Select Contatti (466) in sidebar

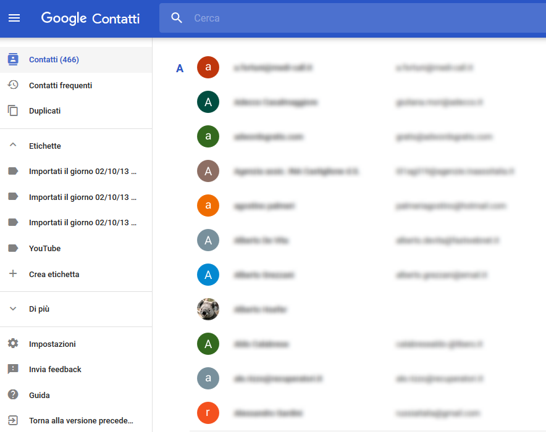54,60
